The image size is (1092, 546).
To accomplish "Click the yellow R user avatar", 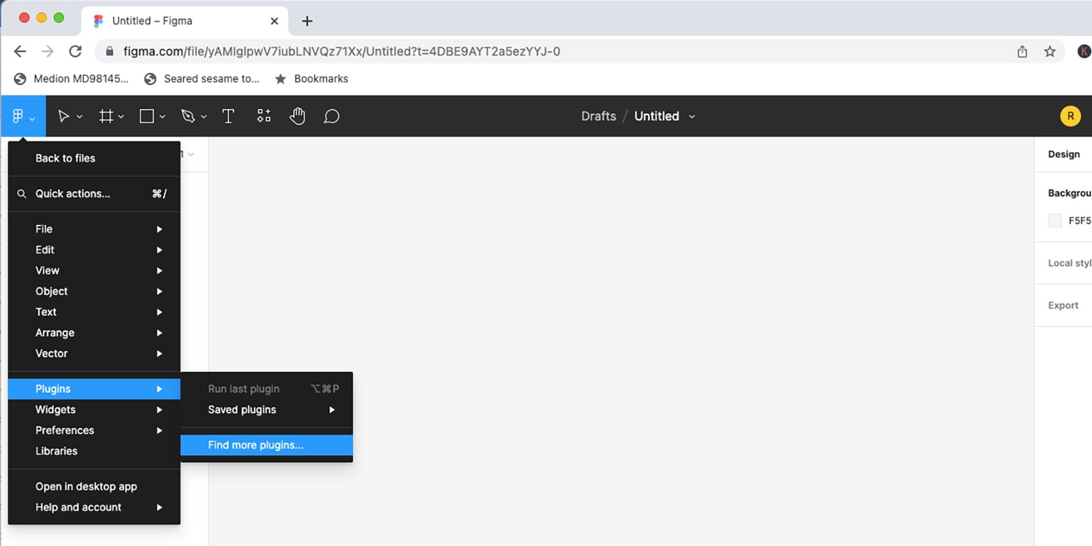I will tap(1071, 116).
